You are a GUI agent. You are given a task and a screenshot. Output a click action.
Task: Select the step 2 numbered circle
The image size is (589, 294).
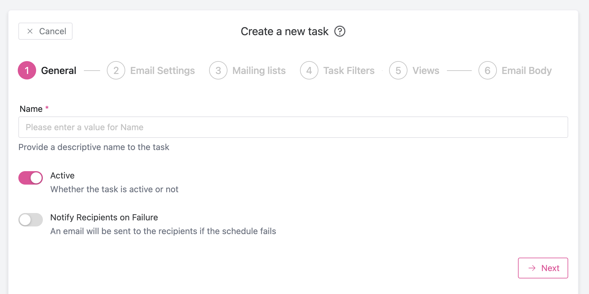pos(116,70)
